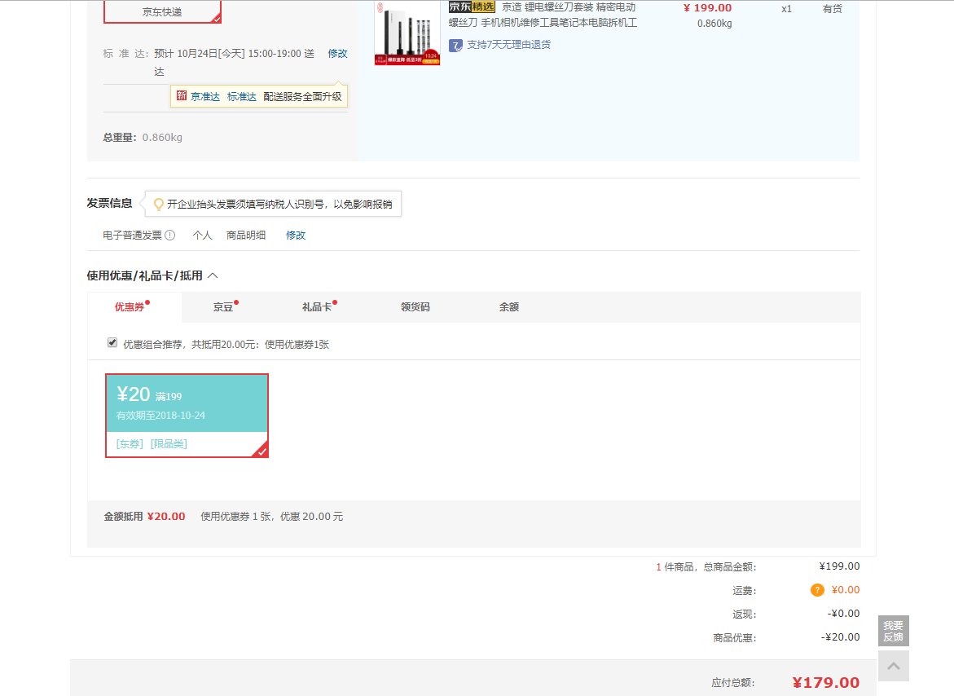Image resolution: width=954 pixels, height=696 pixels.
Task: Click the screwdriver set product thumbnail
Action: tap(407, 33)
